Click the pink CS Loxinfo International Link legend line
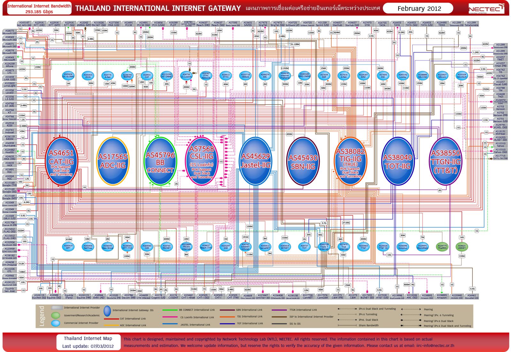 point(170,317)
